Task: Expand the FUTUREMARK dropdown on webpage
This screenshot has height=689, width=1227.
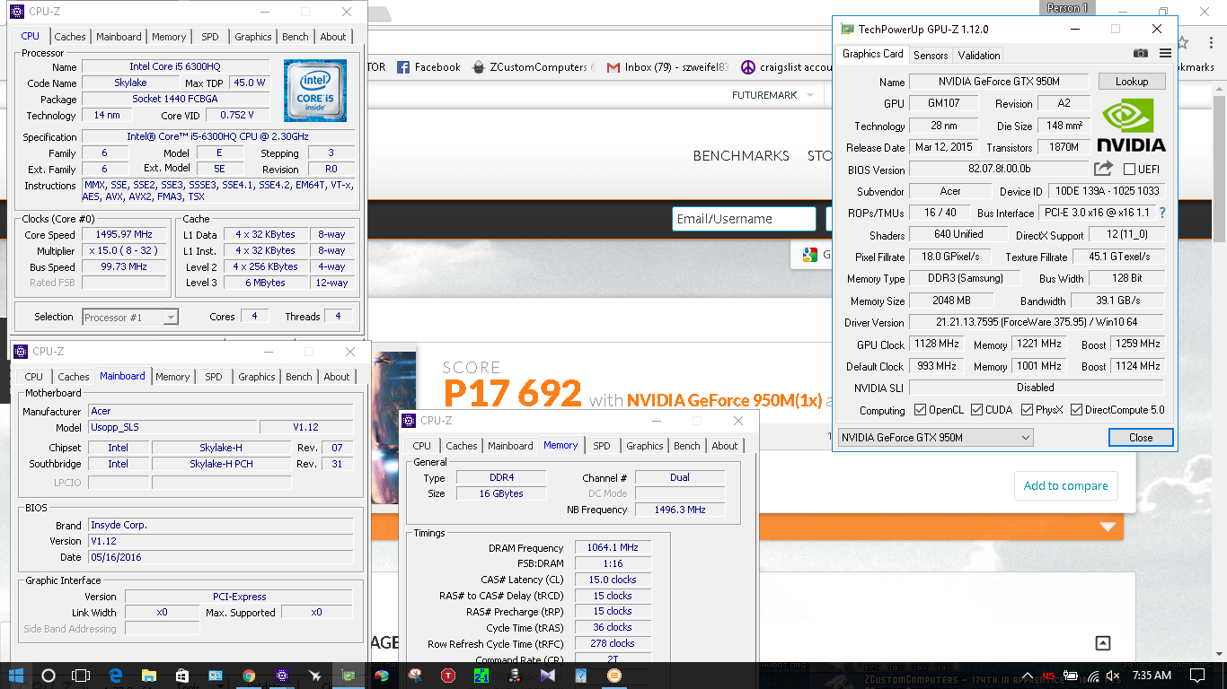Action: [810, 95]
